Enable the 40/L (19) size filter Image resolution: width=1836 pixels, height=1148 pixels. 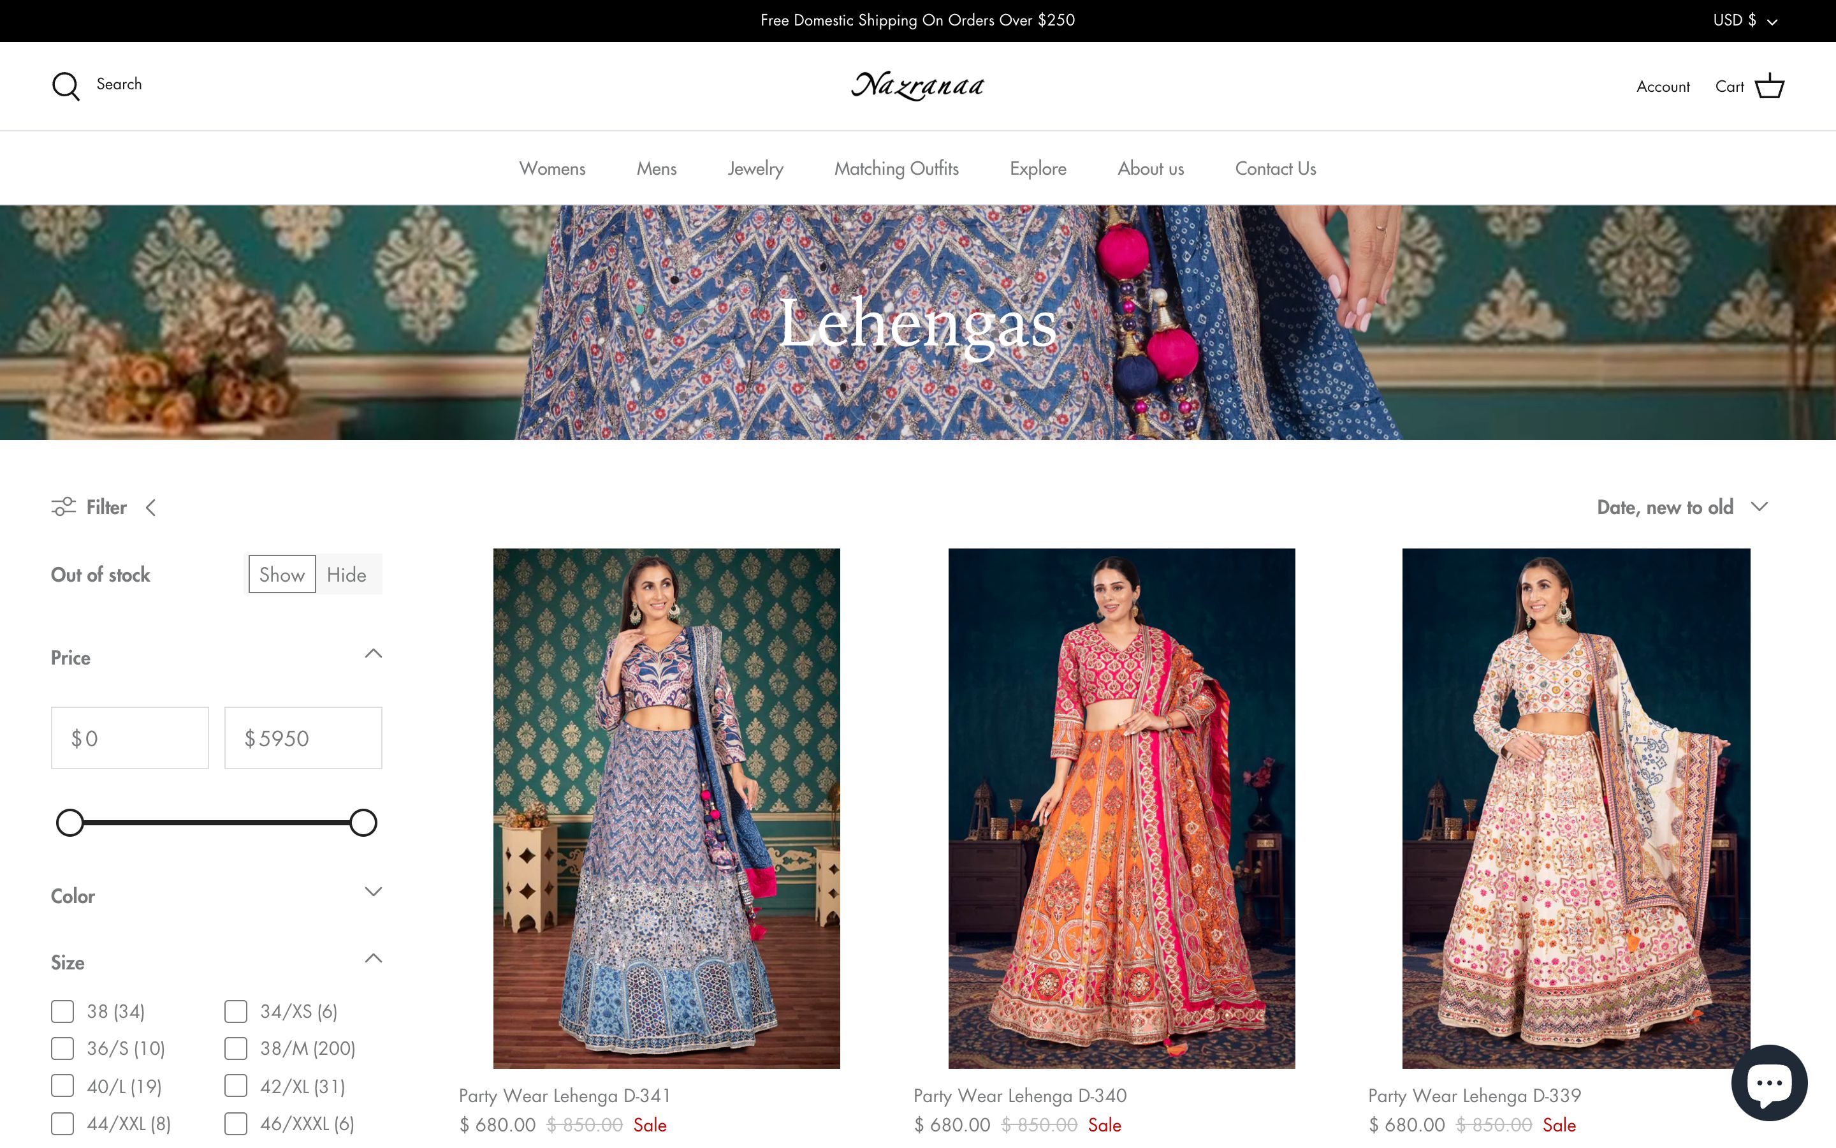click(62, 1085)
